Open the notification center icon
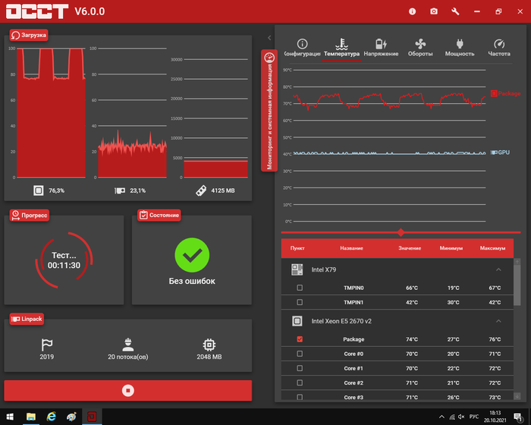The image size is (531, 425). pyautogui.click(x=518, y=417)
